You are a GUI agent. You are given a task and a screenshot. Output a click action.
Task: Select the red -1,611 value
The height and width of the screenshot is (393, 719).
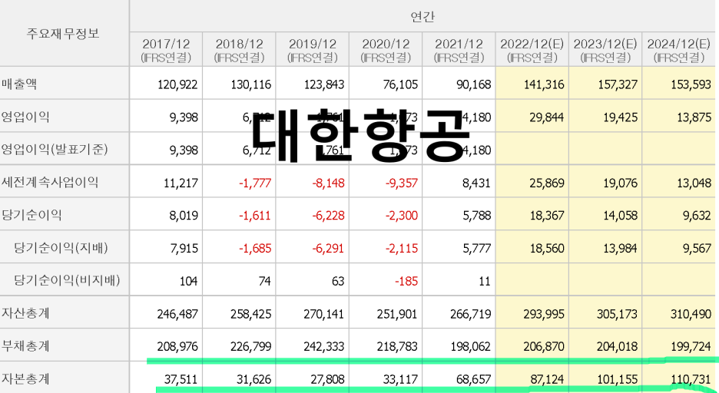tap(255, 216)
